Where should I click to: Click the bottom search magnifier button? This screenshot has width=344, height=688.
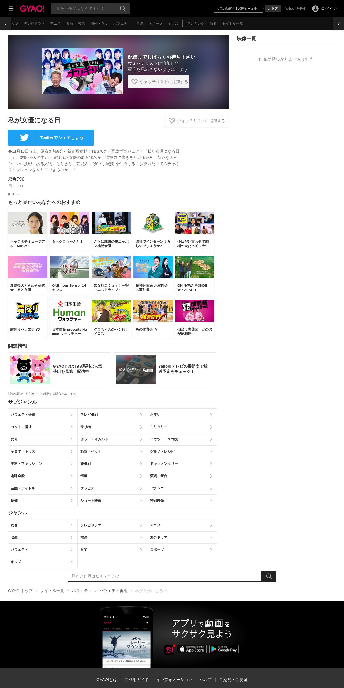(269, 576)
